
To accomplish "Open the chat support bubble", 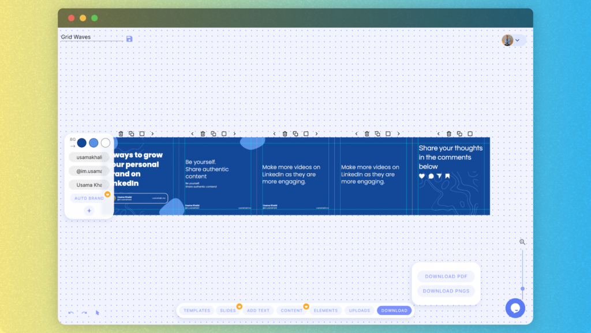I will (515, 308).
